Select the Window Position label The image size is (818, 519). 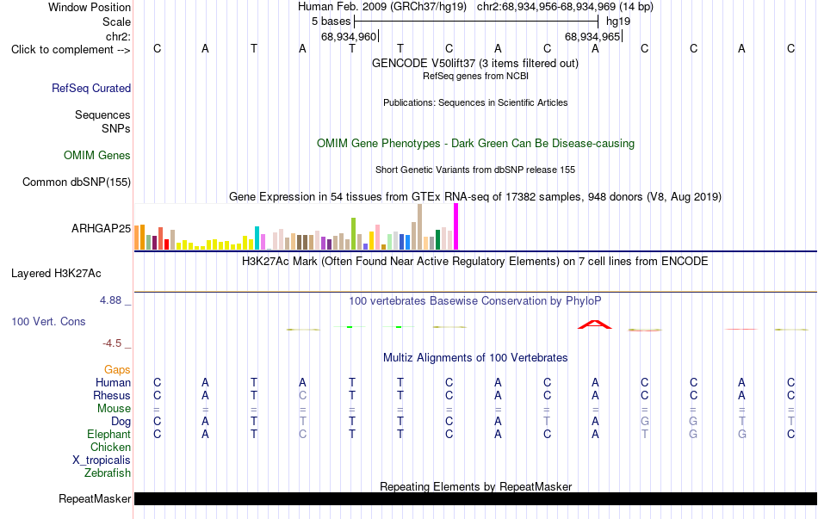coord(90,7)
